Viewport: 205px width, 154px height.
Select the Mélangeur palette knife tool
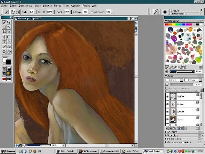point(171,67)
